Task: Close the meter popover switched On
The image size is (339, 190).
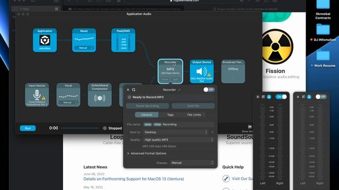Action: pyautogui.click(x=258, y=97)
